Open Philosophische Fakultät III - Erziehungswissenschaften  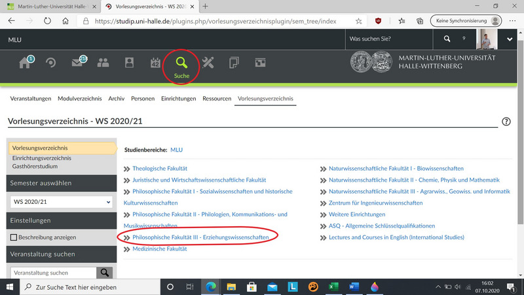coord(200,237)
